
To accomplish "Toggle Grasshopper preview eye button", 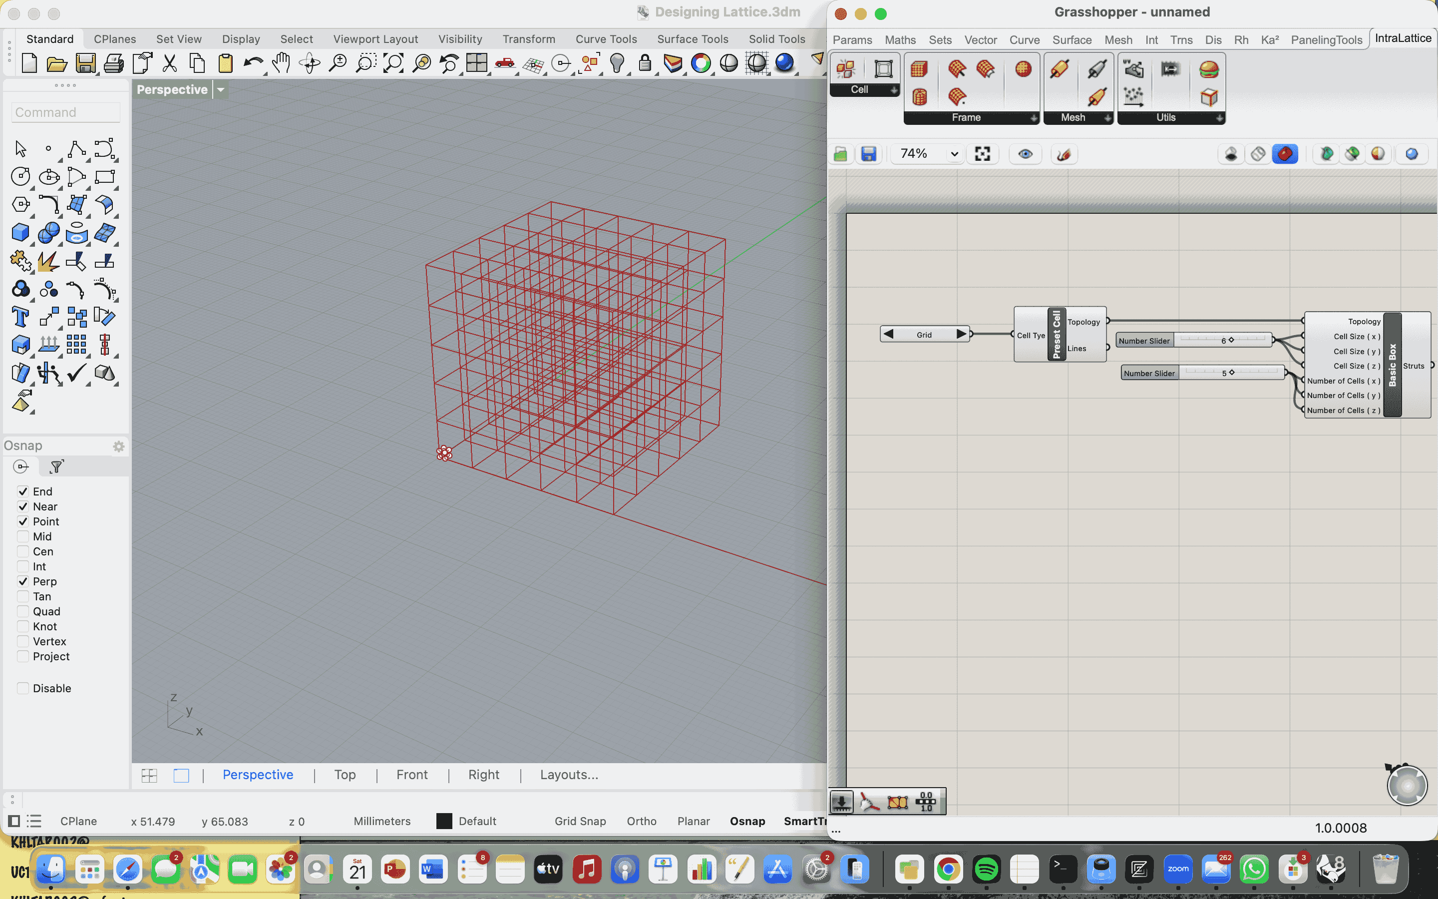I will (x=1025, y=155).
